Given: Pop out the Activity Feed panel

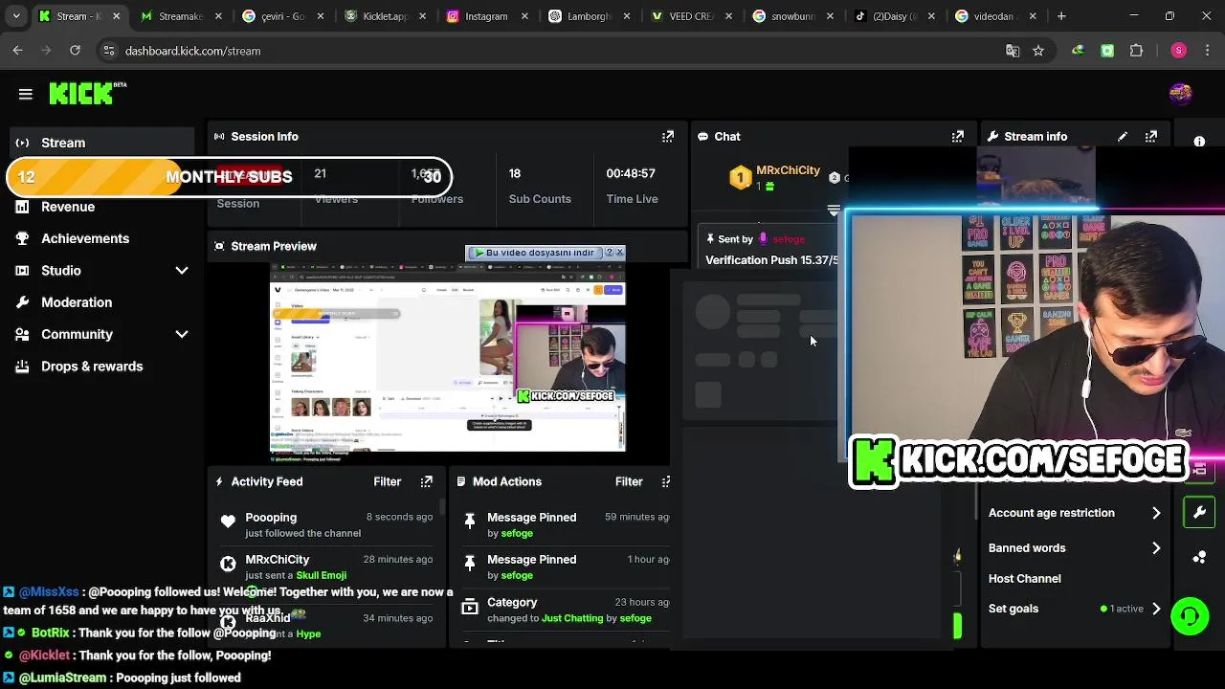Looking at the screenshot, I should click(427, 481).
